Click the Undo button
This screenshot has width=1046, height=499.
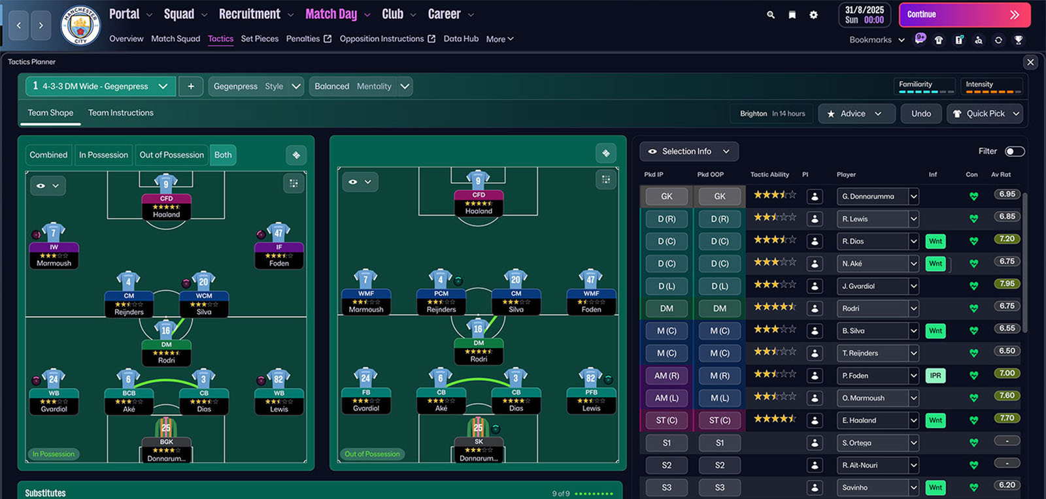coord(921,114)
